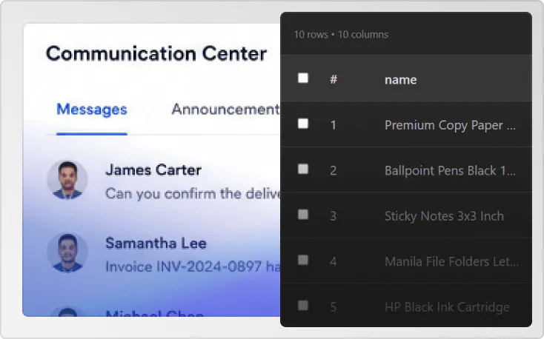Click the 'Can you confirm the delivery' preview

pyautogui.click(x=193, y=194)
